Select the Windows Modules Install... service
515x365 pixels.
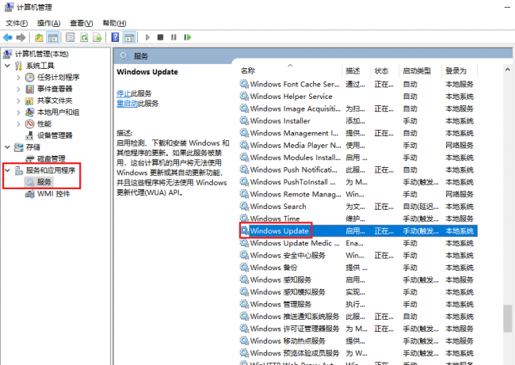click(358, 158)
